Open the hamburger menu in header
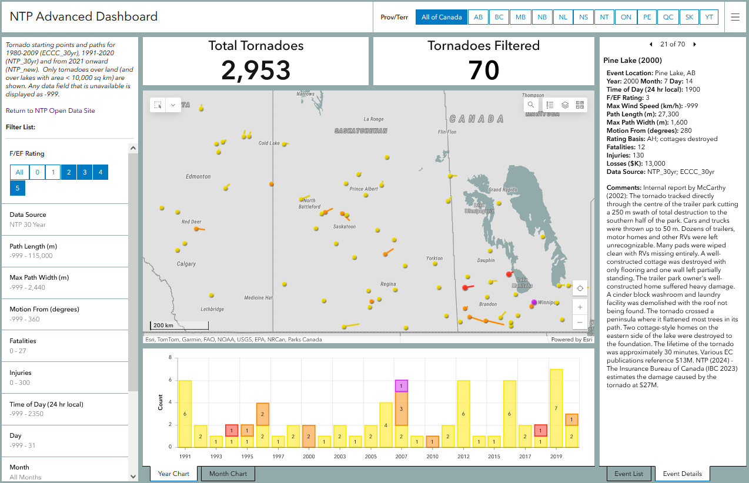The width and height of the screenshot is (749, 483). 735,17
